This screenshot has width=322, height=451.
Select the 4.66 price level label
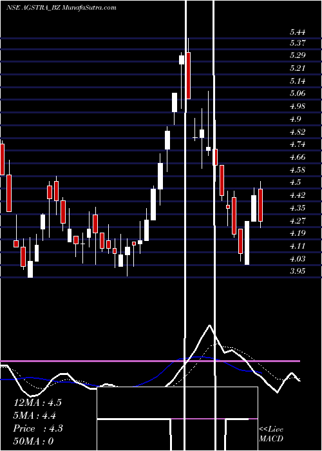pyautogui.click(x=298, y=157)
